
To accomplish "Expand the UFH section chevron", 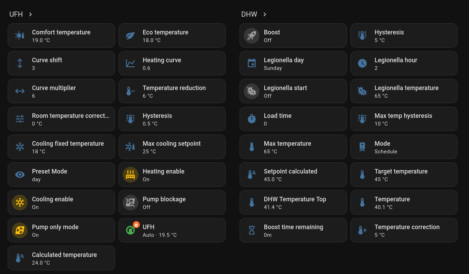I will (x=31, y=14).
